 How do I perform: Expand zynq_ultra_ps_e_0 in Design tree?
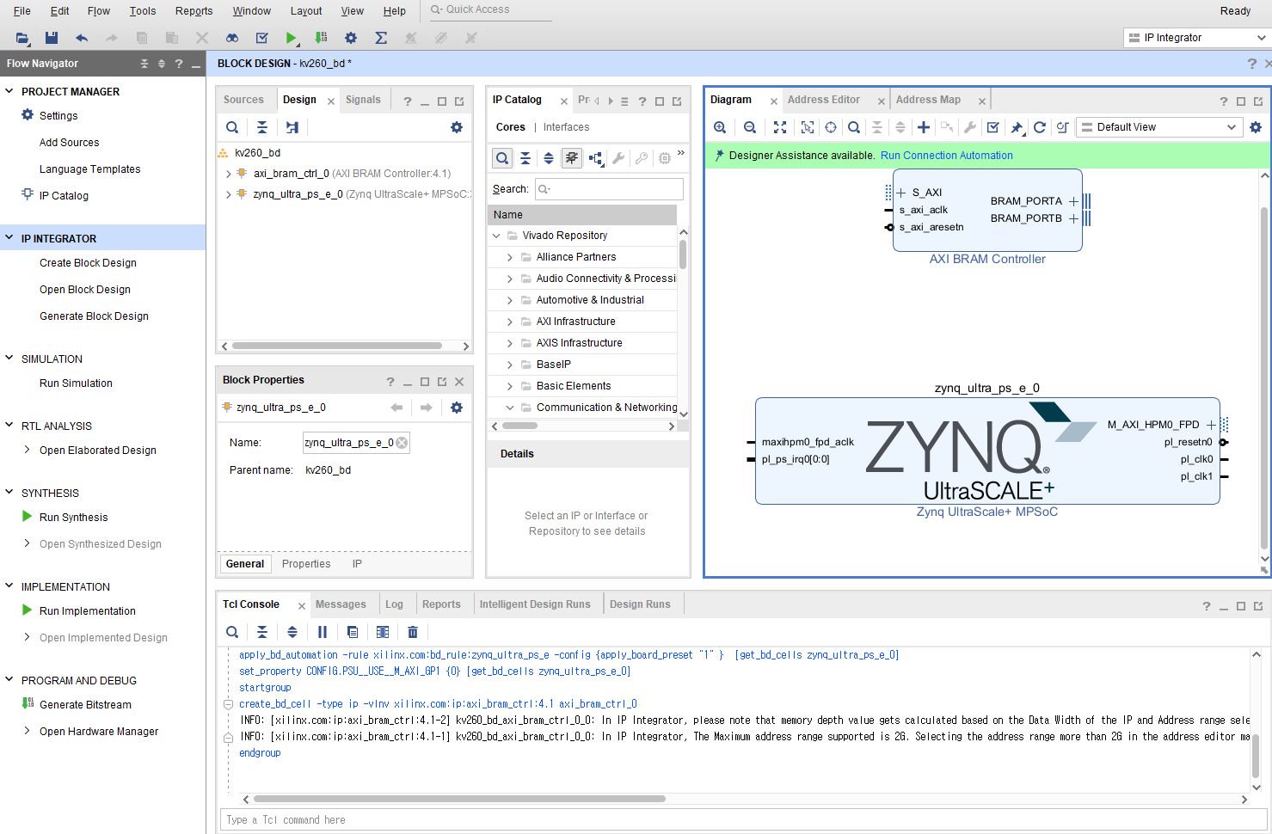[229, 194]
